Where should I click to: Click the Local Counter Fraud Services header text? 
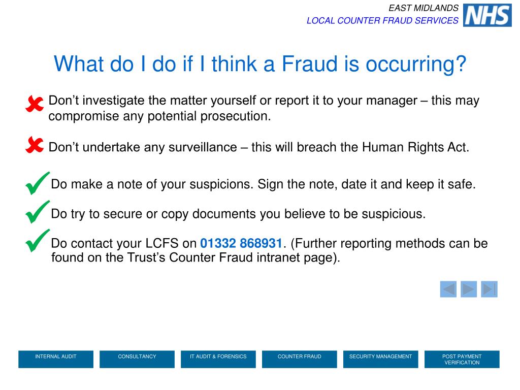382,20
